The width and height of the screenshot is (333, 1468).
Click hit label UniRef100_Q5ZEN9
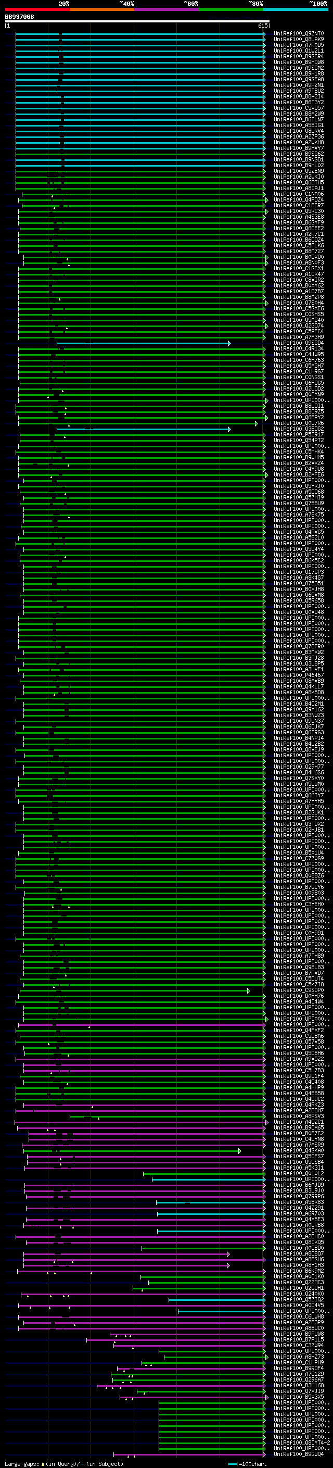tap(299, 171)
